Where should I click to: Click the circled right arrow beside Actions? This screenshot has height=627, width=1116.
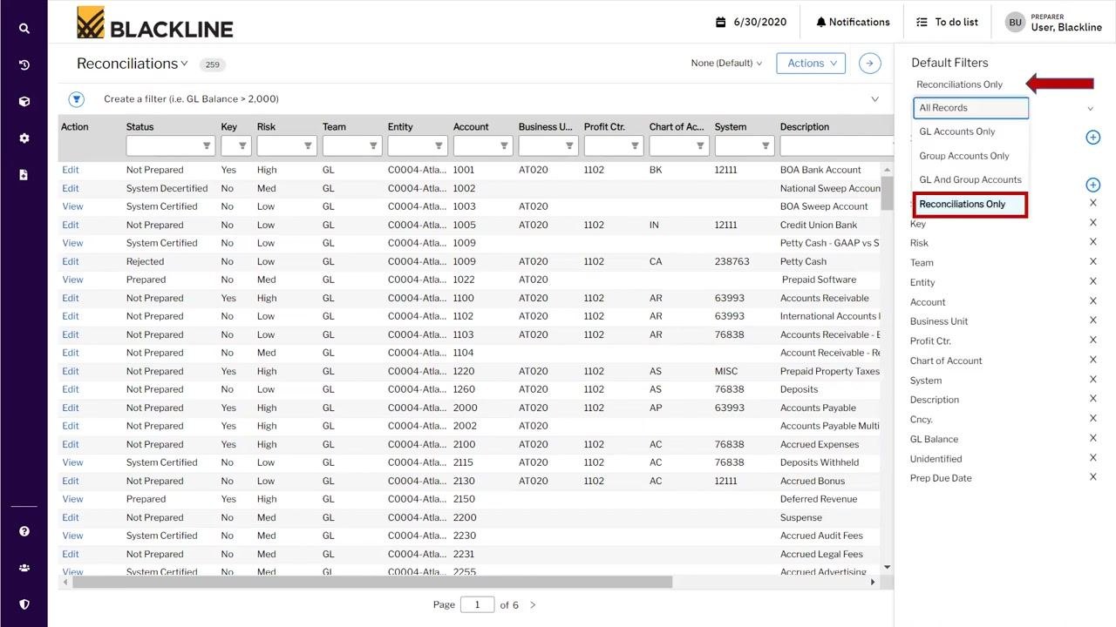pyautogui.click(x=869, y=63)
